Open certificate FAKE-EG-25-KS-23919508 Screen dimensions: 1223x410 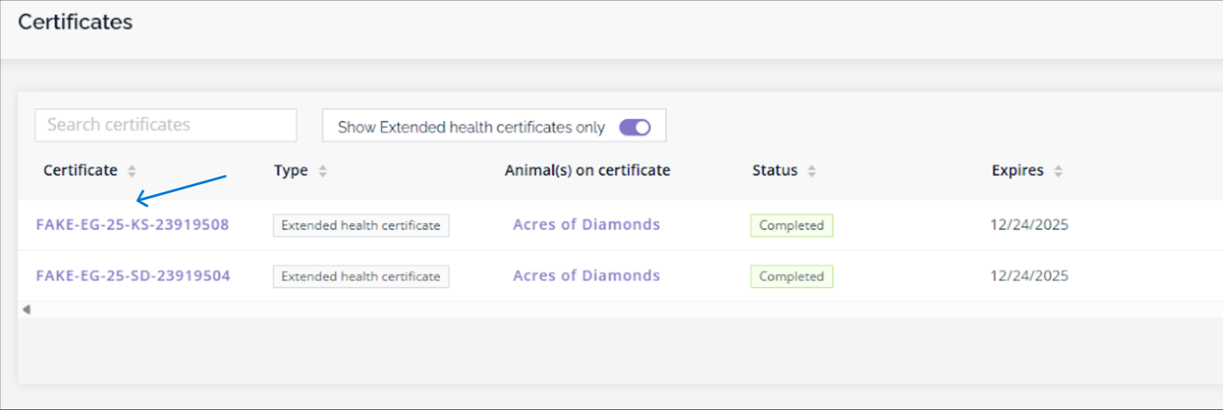132,224
